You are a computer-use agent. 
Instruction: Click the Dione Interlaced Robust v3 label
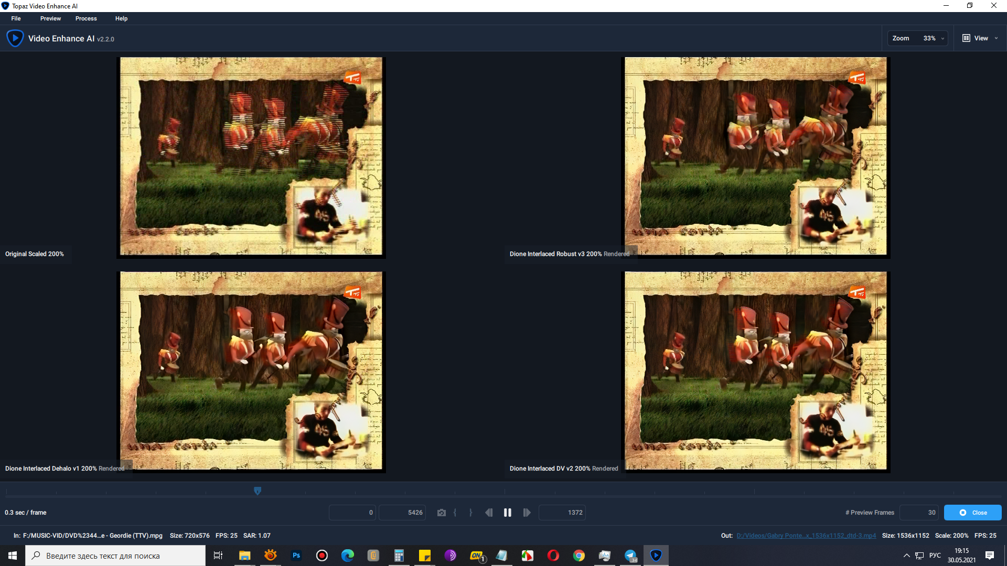click(570, 254)
